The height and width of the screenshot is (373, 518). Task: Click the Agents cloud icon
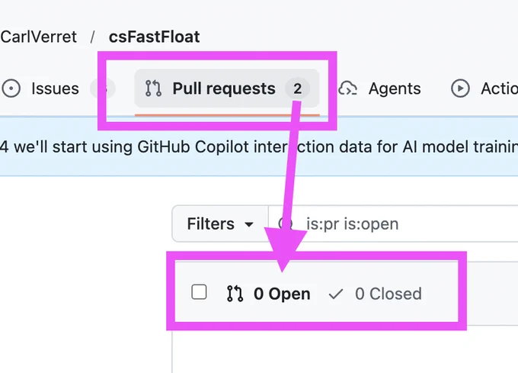click(x=347, y=88)
